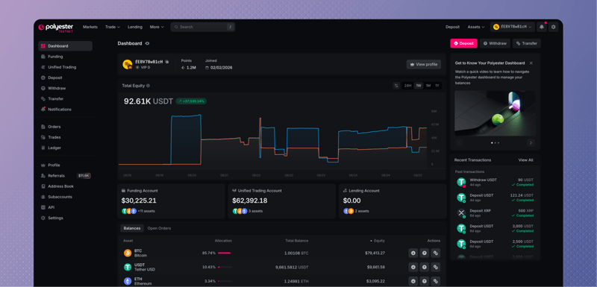Click the BTC allocation progress bar
The image size is (597, 287).
point(225,253)
